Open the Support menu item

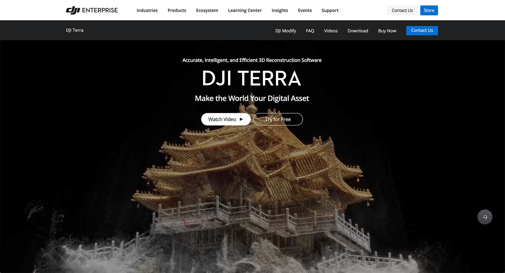pos(330,10)
